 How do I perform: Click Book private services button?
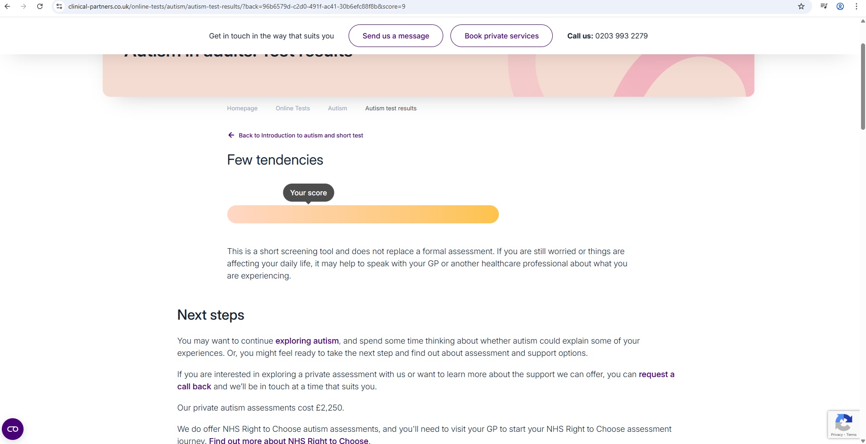tap(501, 36)
